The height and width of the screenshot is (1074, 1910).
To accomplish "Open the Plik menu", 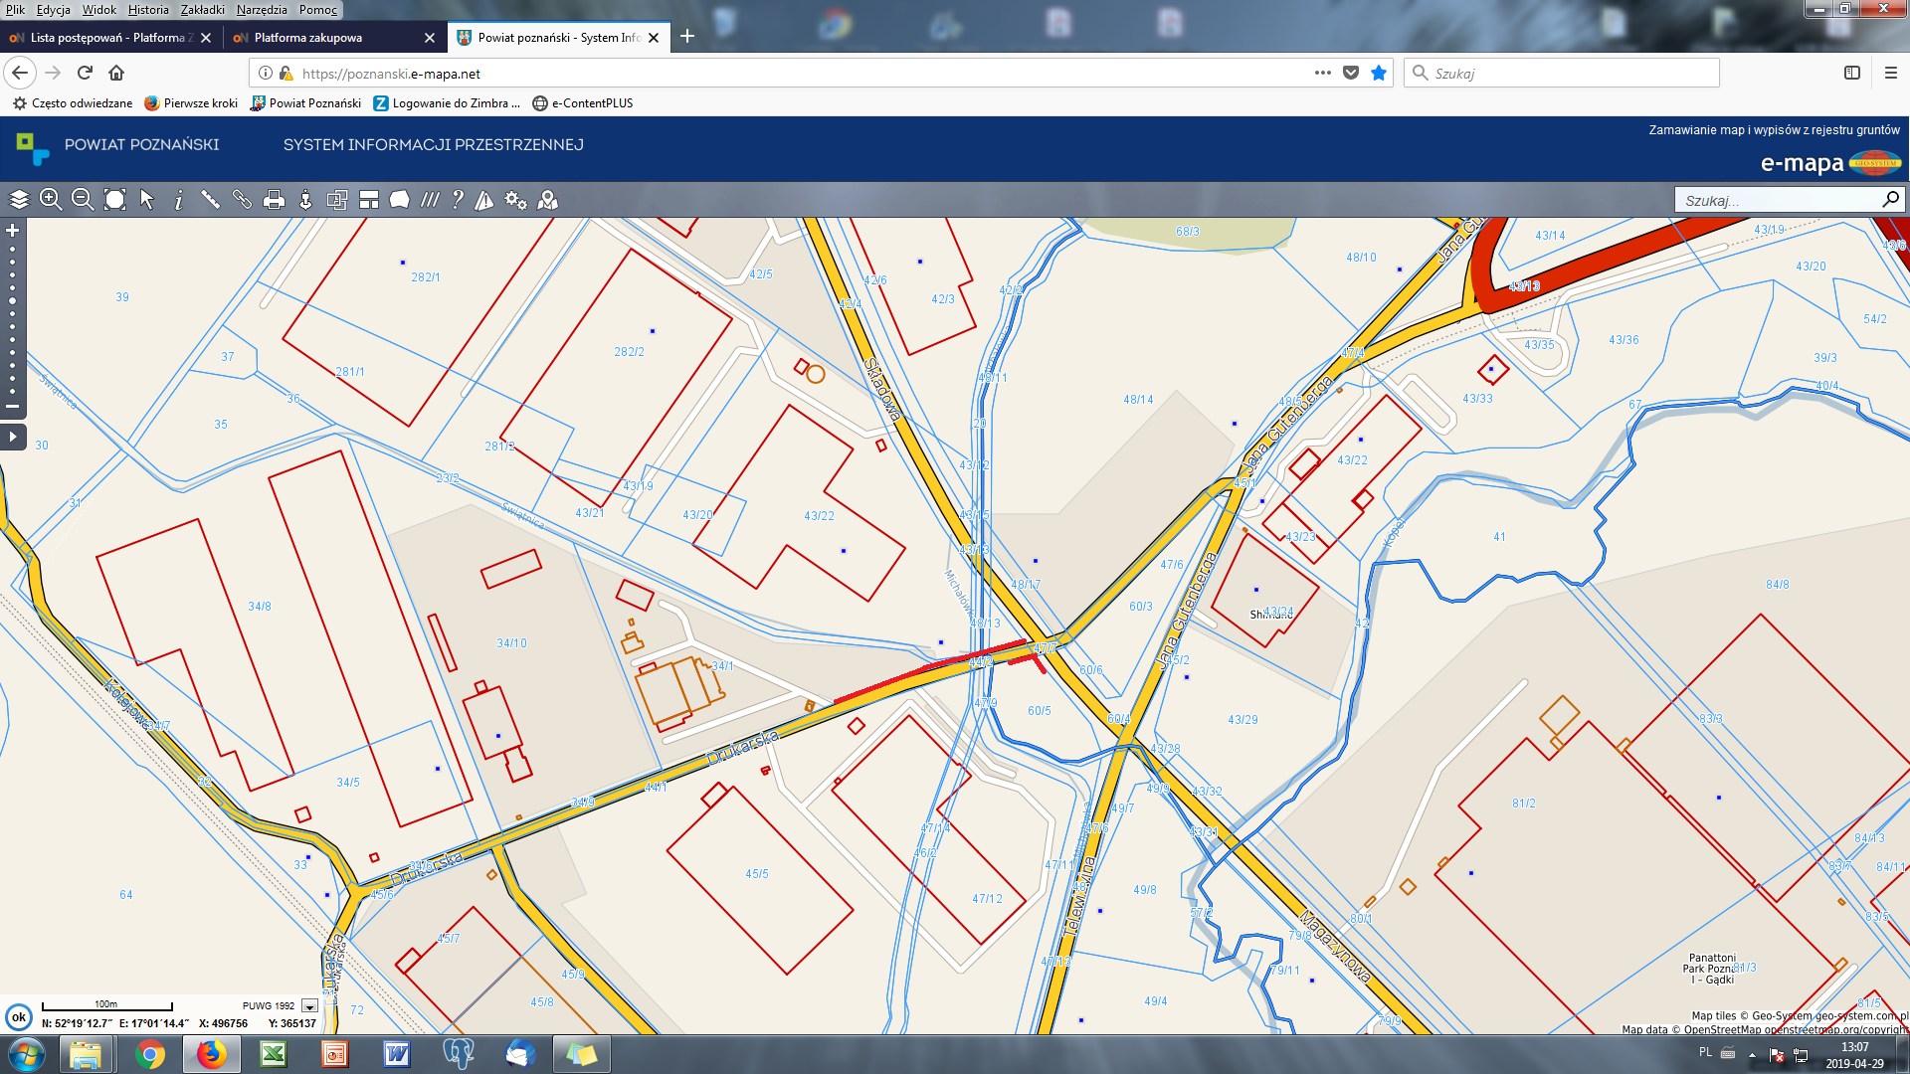I will 15,10.
